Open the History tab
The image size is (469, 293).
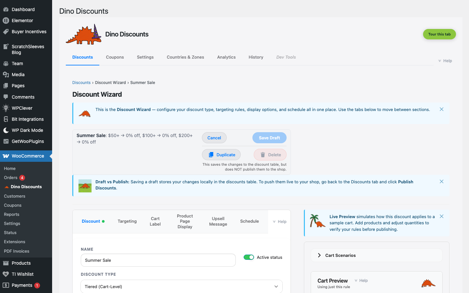tap(256, 57)
